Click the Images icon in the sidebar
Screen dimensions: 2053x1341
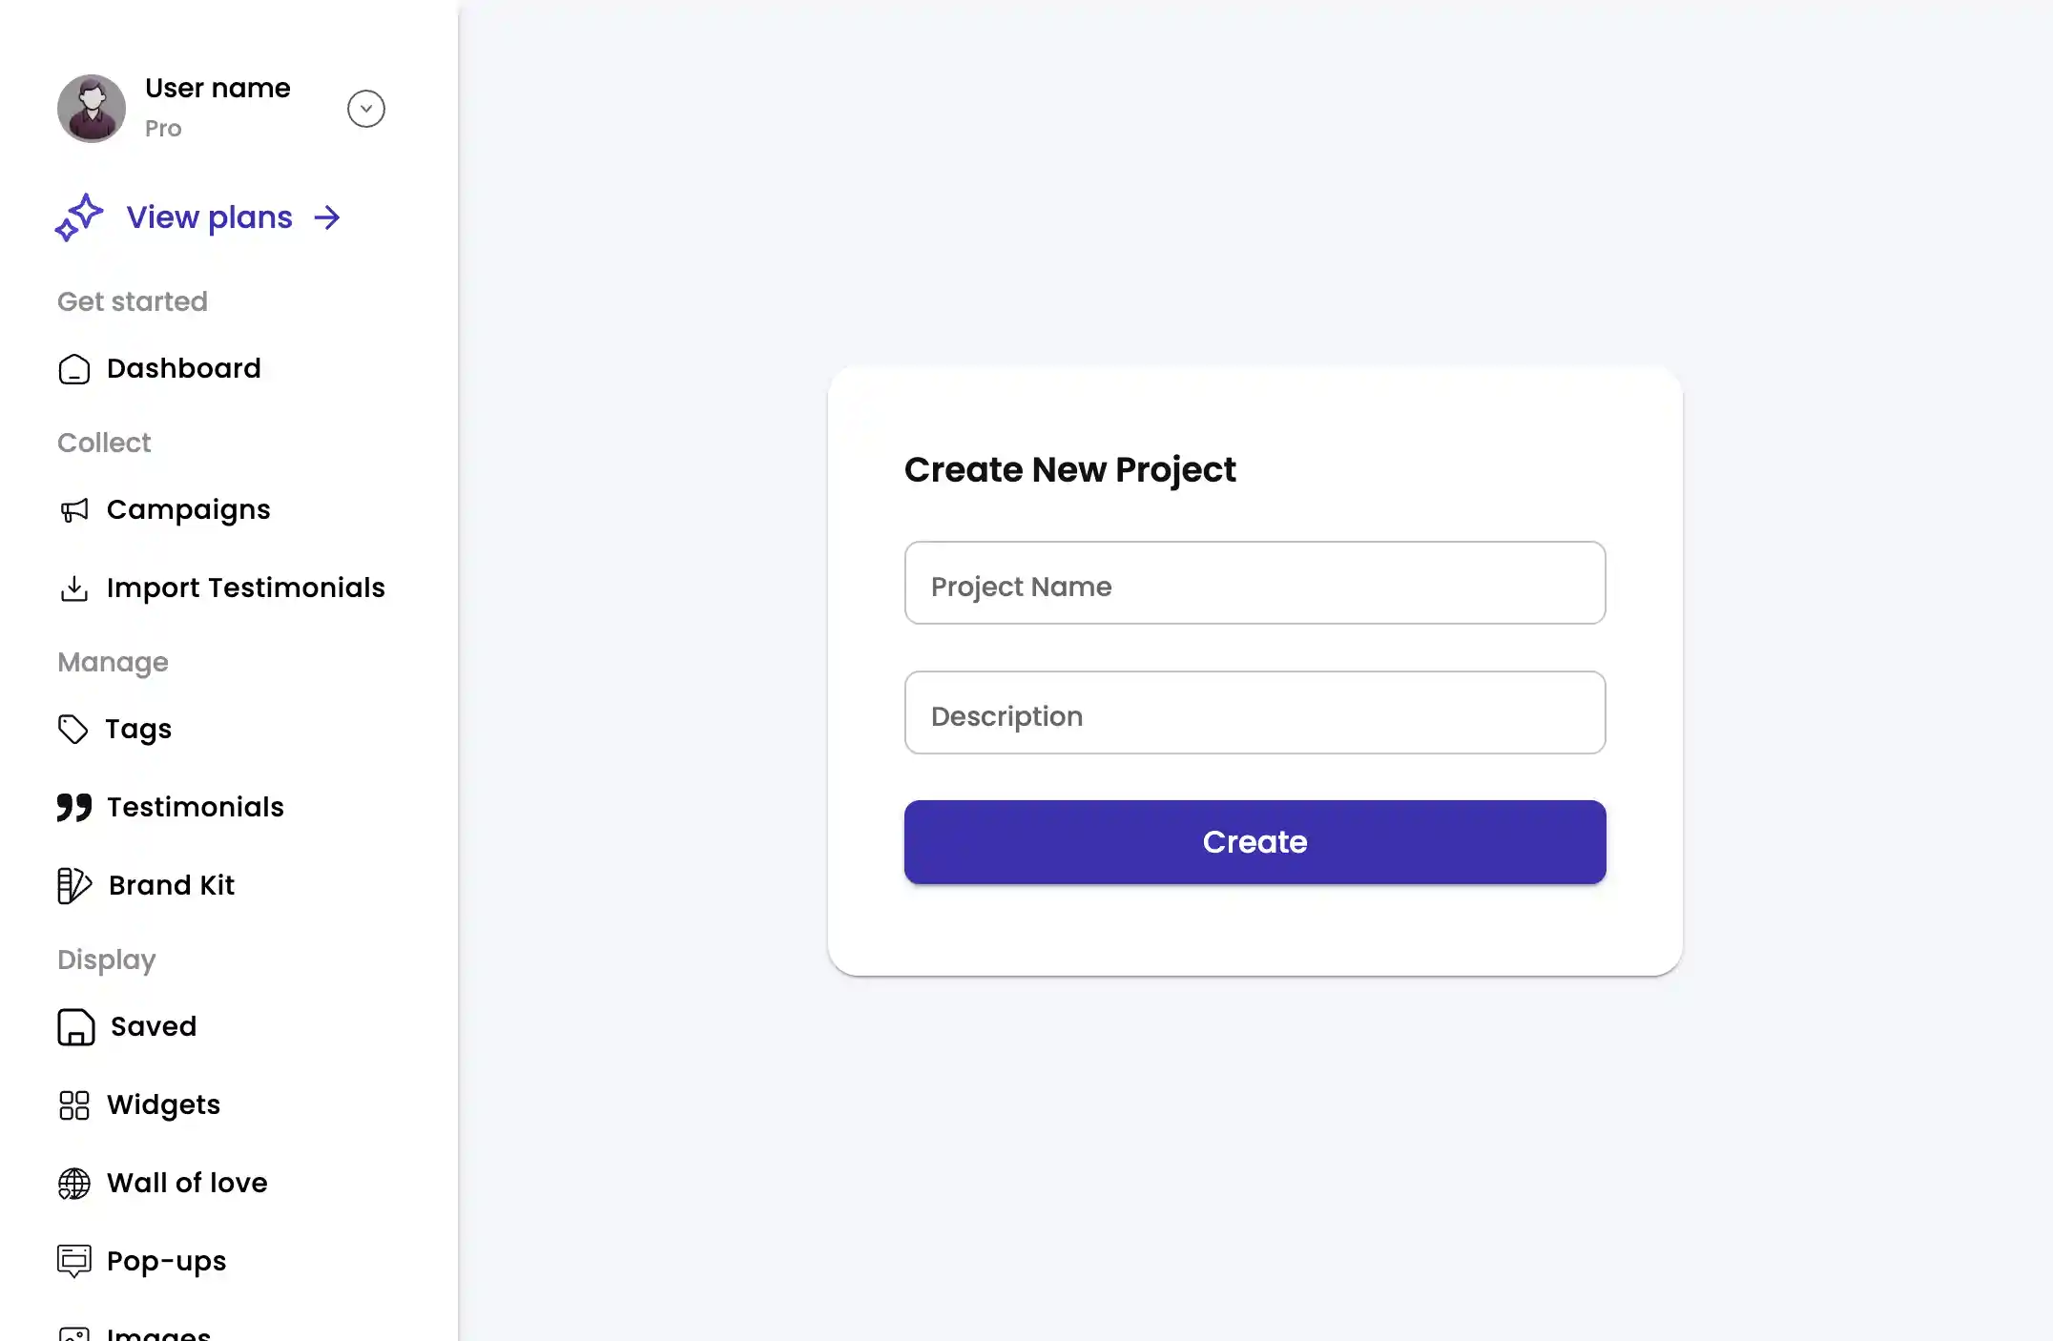(x=75, y=1331)
